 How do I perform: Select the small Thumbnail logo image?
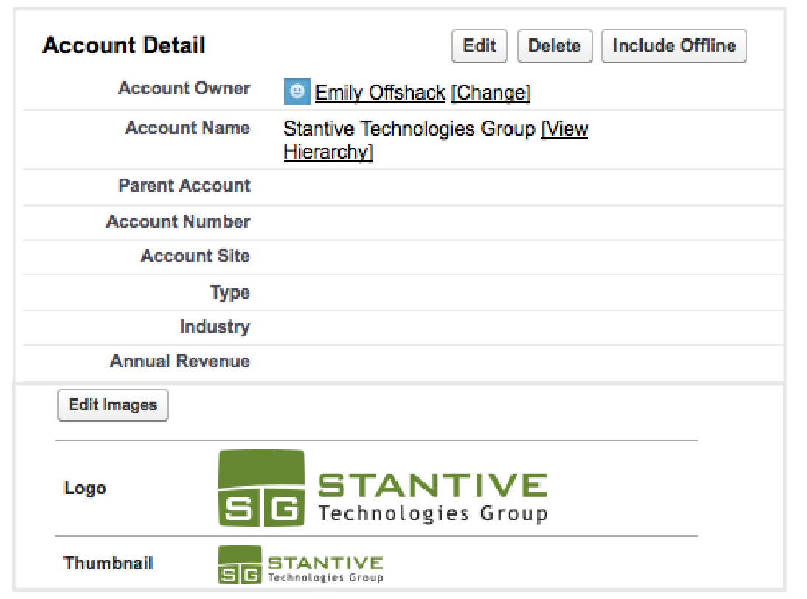(x=301, y=565)
